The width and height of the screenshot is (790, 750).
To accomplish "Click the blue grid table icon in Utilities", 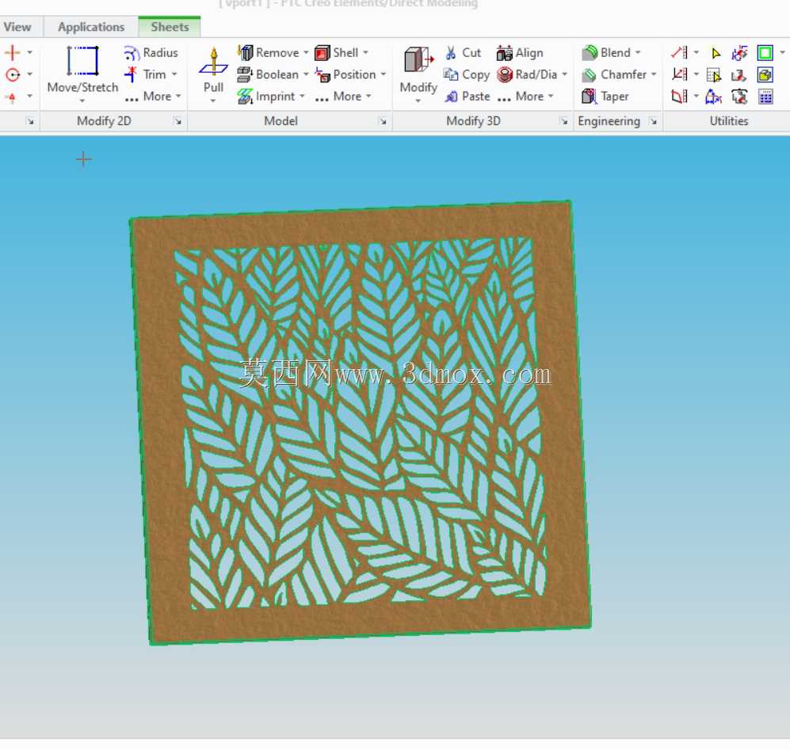I will click(x=765, y=97).
